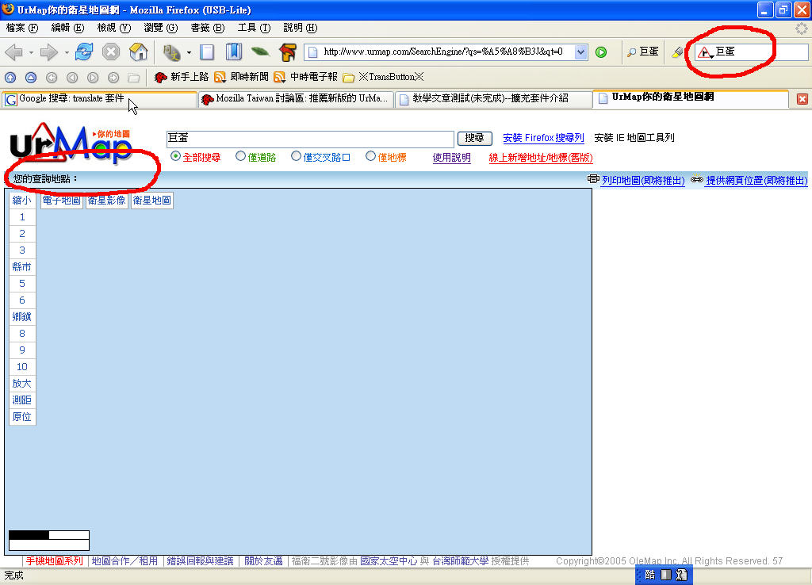Open the 書籤 (Bookmarks) menu
The width and height of the screenshot is (812, 585).
click(x=207, y=28)
